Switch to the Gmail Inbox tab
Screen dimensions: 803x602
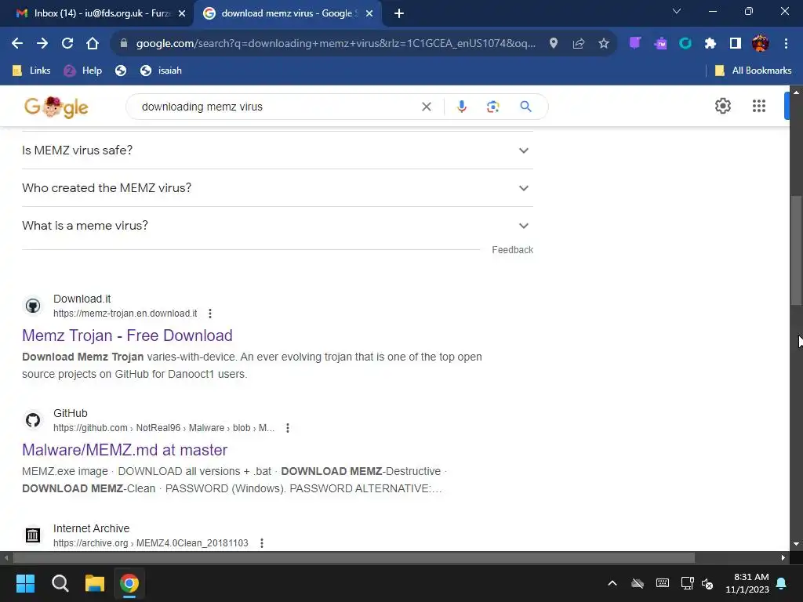tap(97, 13)
